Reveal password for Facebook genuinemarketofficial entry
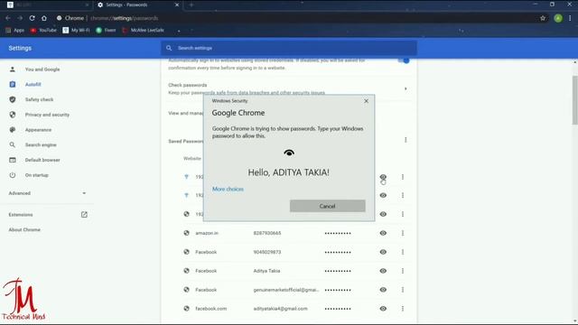Screen dimensions: 578x325 point(383,290)
